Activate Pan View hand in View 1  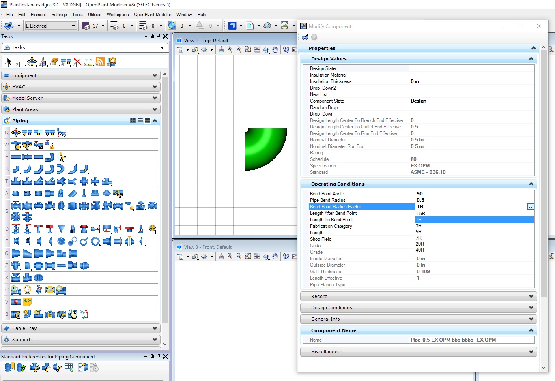coord(275,50)
